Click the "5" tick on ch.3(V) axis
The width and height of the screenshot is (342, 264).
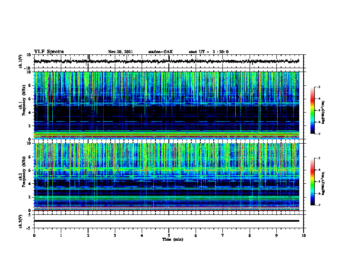point(30,214)
